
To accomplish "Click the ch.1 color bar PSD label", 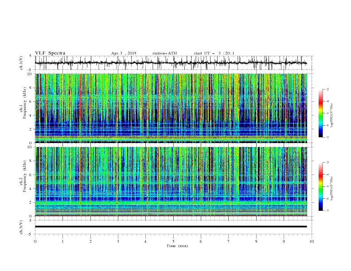I will [x=332, y=116].
